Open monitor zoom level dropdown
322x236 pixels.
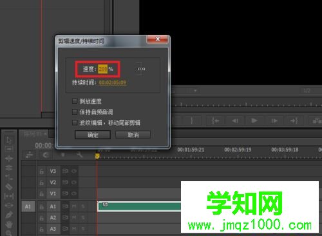point(195,91)
